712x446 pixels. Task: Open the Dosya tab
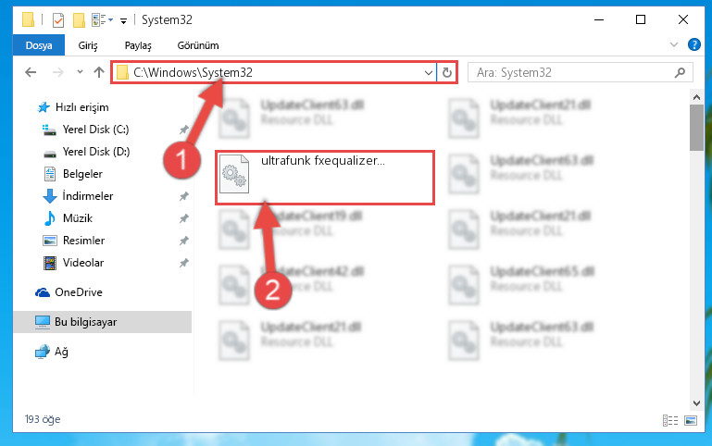[x=39, y=45]
